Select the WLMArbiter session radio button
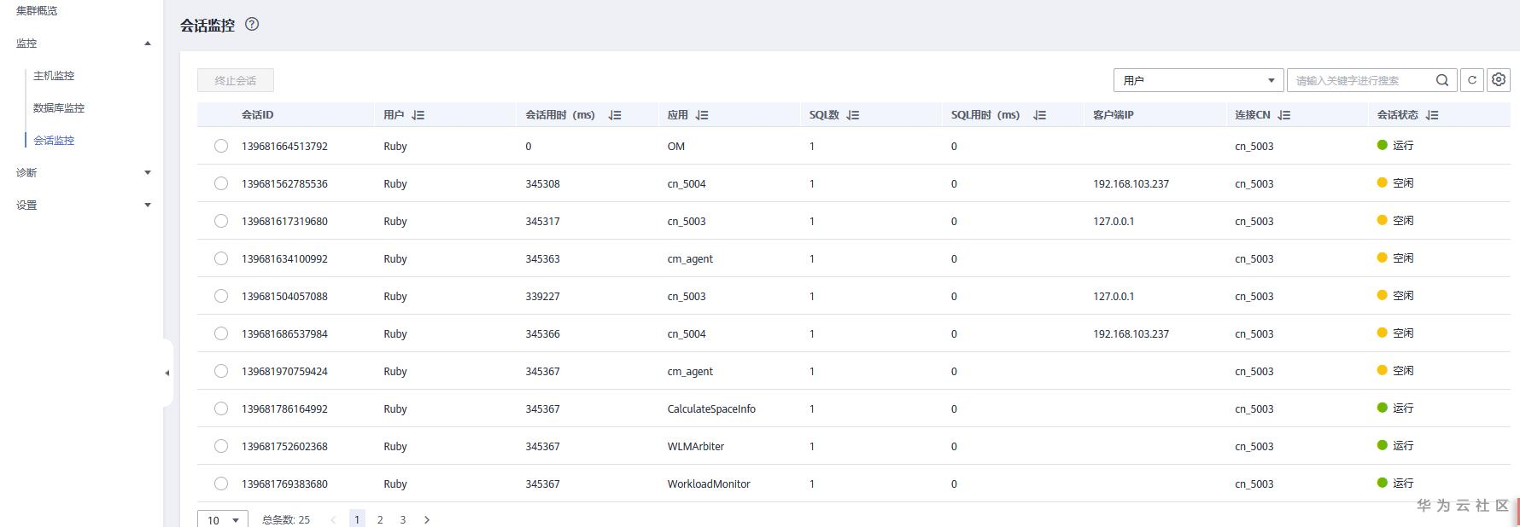 221,446
